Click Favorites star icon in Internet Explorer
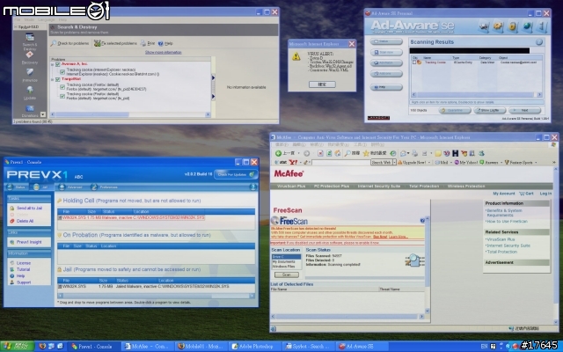 point(366,153)
